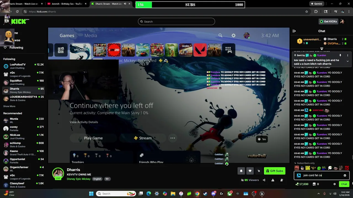Open uneven hairline leaderboard entry

[309, 41]
